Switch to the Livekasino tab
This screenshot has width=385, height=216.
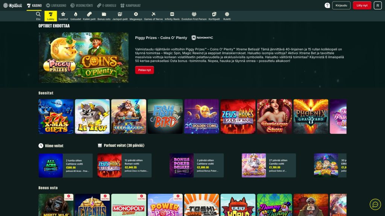coord(56,5)
